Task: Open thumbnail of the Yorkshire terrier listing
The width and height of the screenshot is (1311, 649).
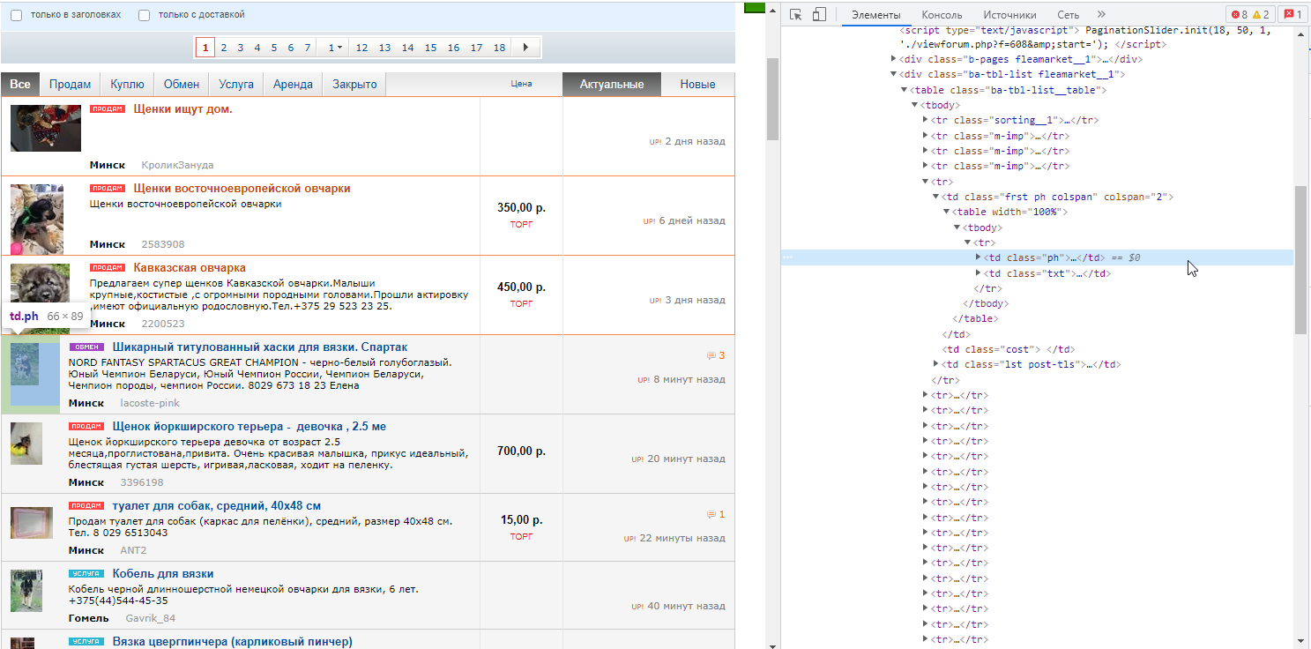Action: (26, 444)
